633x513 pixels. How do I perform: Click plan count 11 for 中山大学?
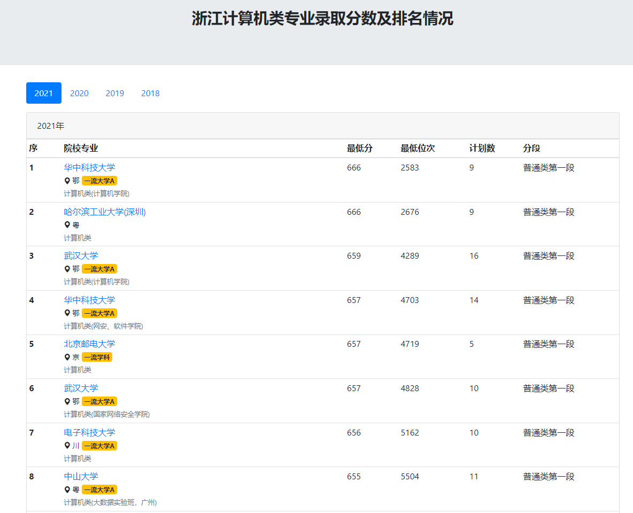pyautogui.click(x=474, y=477)
